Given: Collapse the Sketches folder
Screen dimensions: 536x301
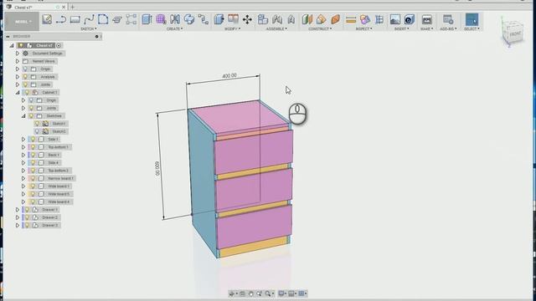Looking at the screenshot, I should point(23,116).
